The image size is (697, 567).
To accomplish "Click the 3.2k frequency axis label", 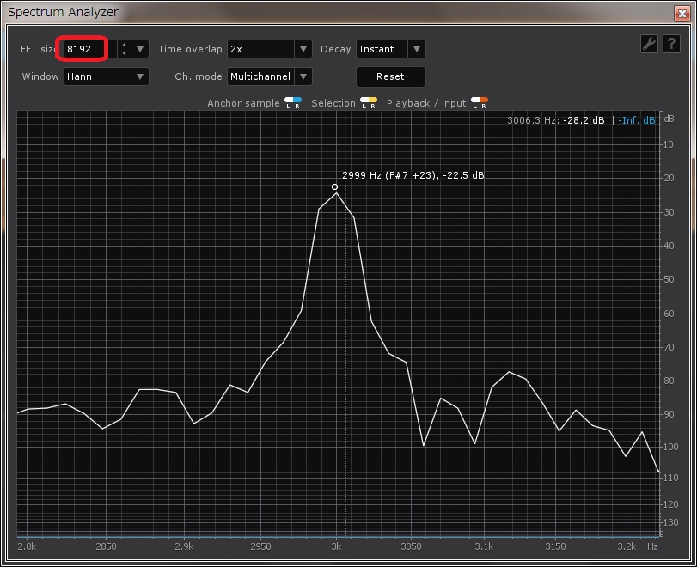I will pos(627,546).
